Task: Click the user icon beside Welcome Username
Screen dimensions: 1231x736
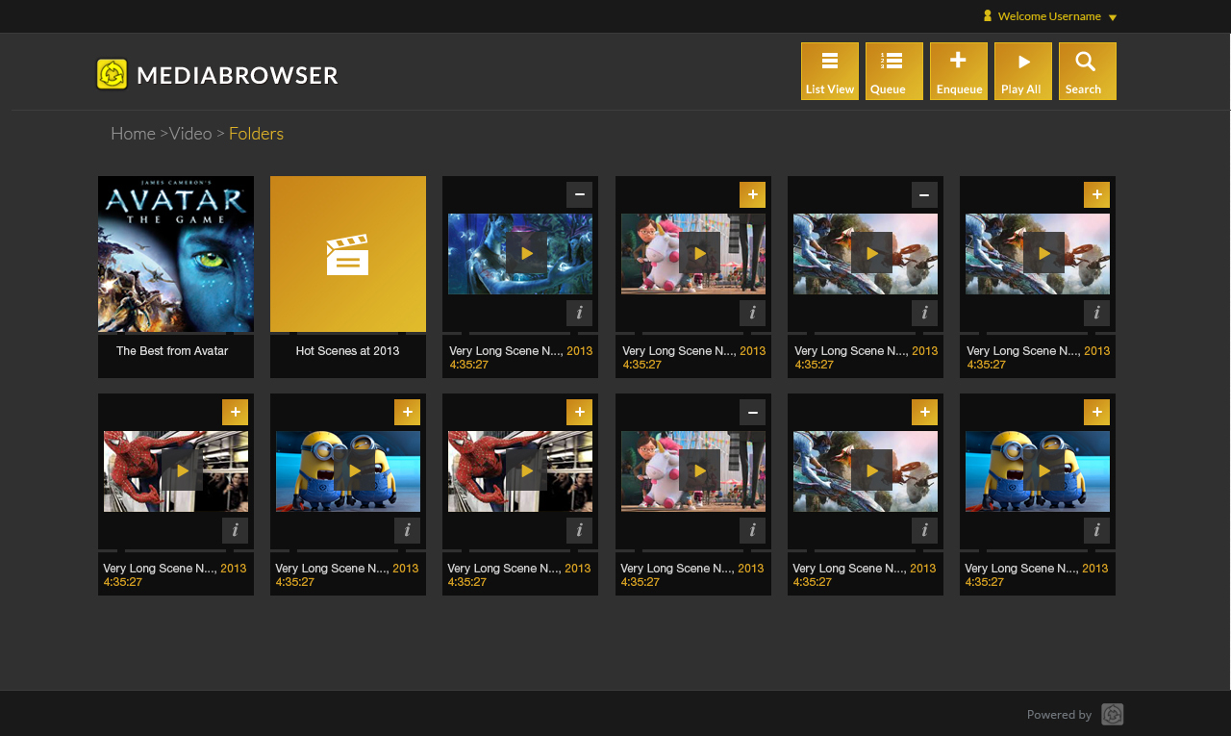Action: tap(988, 15)
